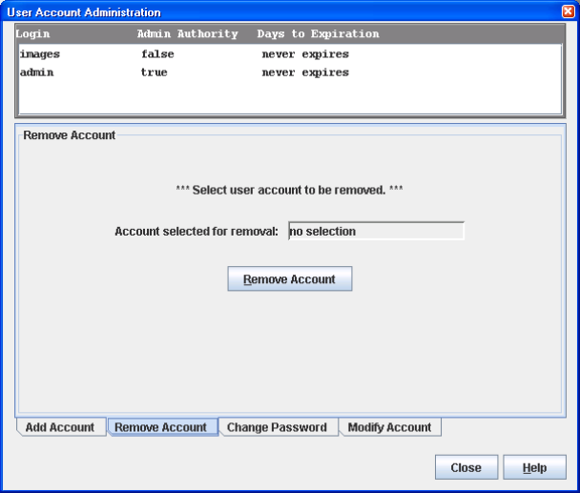Click the 'false' admin authority value
Viewport: 580px width, 493px height.
tap(157, 54)
